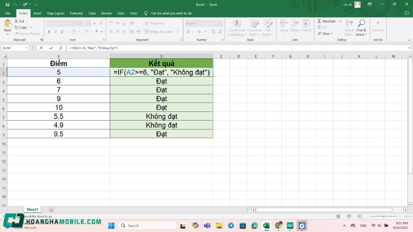This screenshot has width=413, height=232.
Task: Click the Ribbon Display Options icon
Action: 370,5
